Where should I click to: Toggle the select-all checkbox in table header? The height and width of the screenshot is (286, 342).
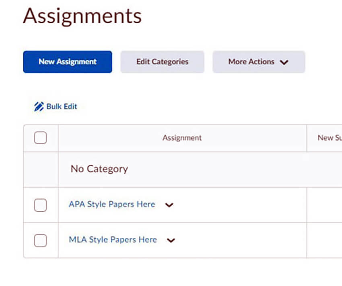[40, 138]
